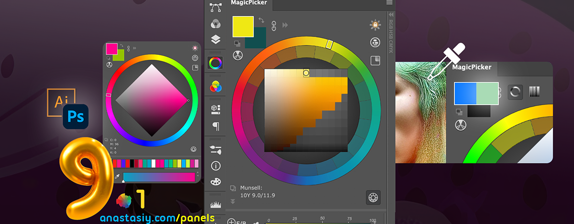This screenshot has height=224, width=574.
Task: Open the MagicPicker panel hamburger menu
Action: pyautogui.click(x=389, y=3)
